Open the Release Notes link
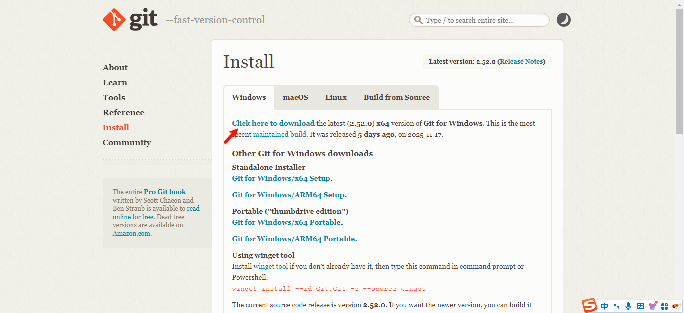The height and width of the screenshot is (313, 684). 521,62
